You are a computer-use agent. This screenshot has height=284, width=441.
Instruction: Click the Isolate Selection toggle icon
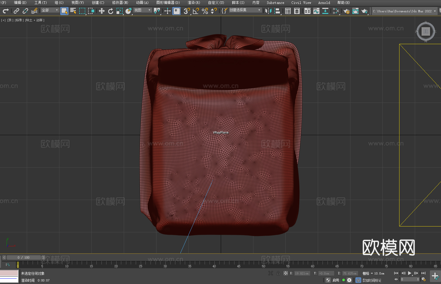point(270,273)
